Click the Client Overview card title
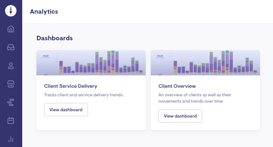The image size is (273, 147). (x=177, y=86)
